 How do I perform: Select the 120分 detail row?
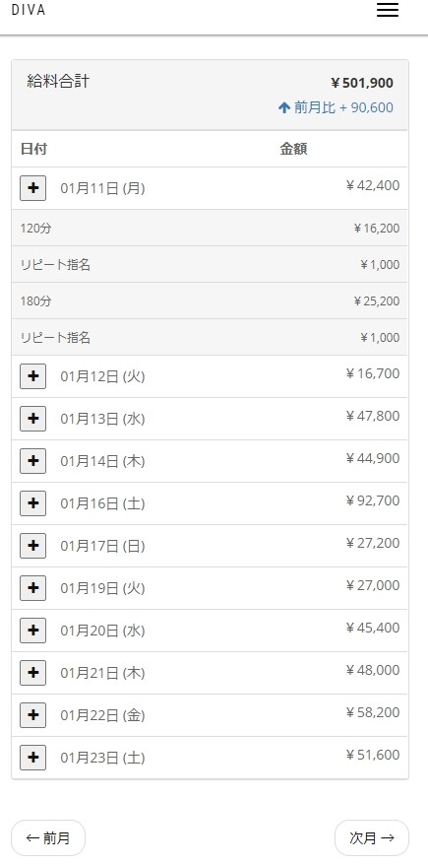(210, 228)
